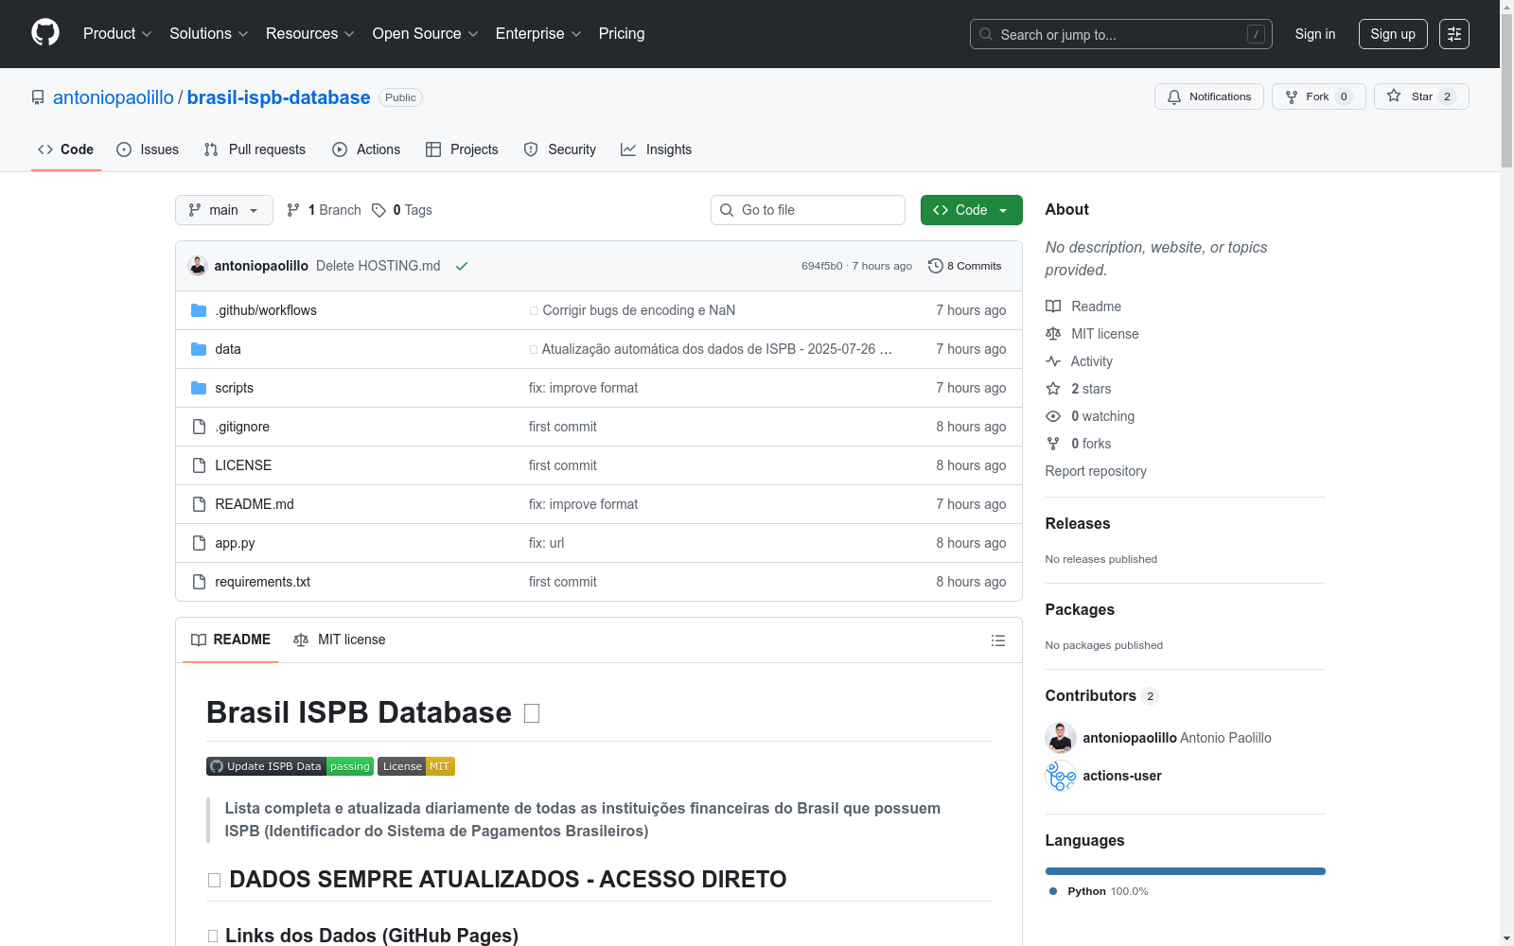The width and height of the screenshot is (1514, 946).
Task: Select the MIT license tab in README panel
Action: pyautogui.click(x=340, y=640)
